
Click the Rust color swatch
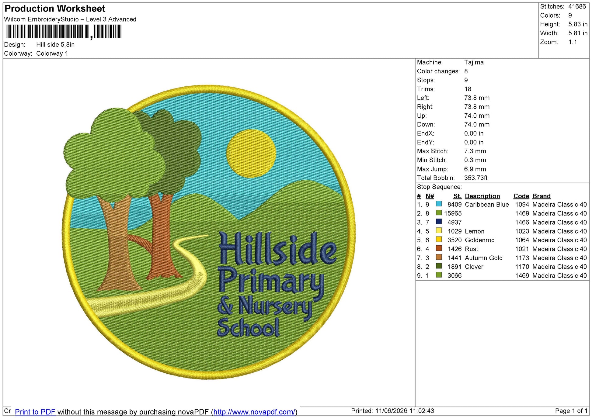(x=439, y=248)
